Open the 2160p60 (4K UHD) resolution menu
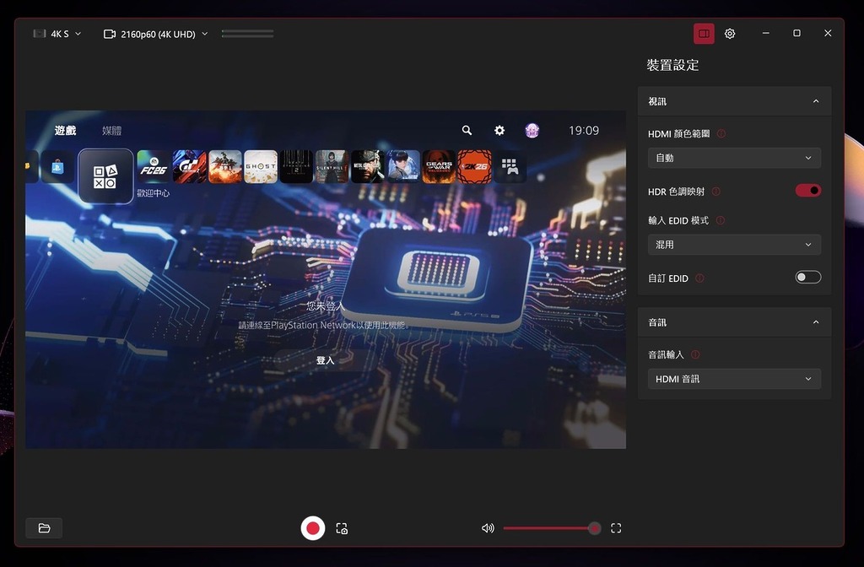 (x=155, y=34)
